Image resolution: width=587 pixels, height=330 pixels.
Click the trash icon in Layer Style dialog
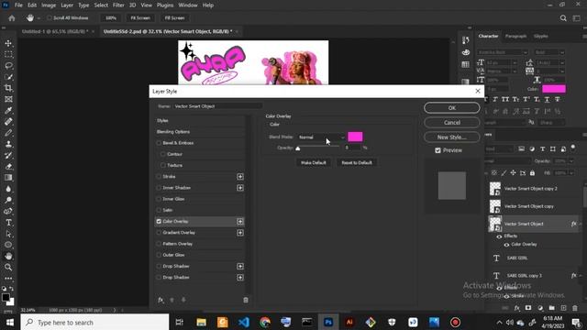246,300
